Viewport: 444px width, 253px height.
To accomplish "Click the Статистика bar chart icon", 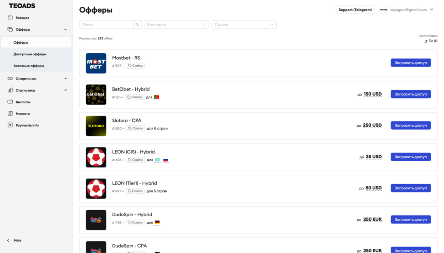I will (10, 90).
